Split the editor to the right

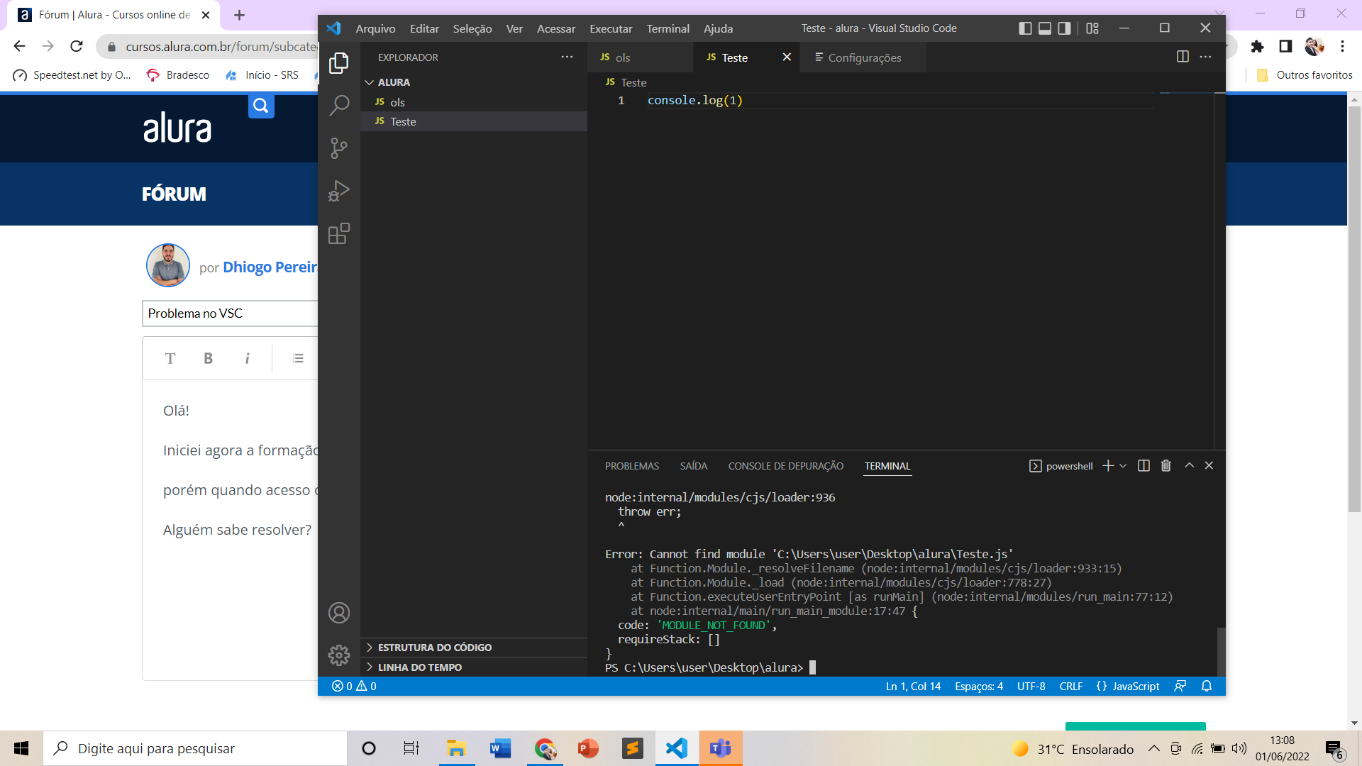(1183, 57)
